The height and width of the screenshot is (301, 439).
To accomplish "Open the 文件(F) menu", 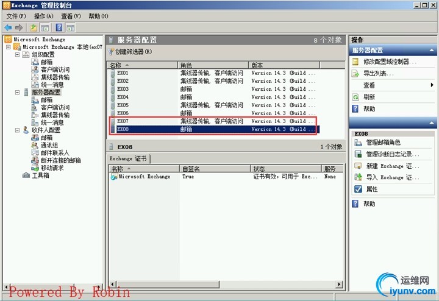I will pyautogui.click(x=16, y=16).
